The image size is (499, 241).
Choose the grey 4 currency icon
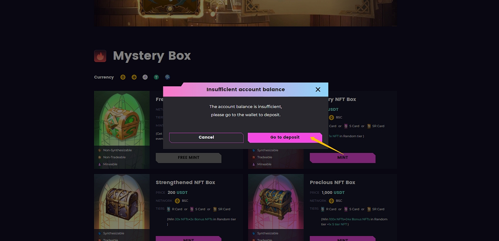click(x=145, y=77)
